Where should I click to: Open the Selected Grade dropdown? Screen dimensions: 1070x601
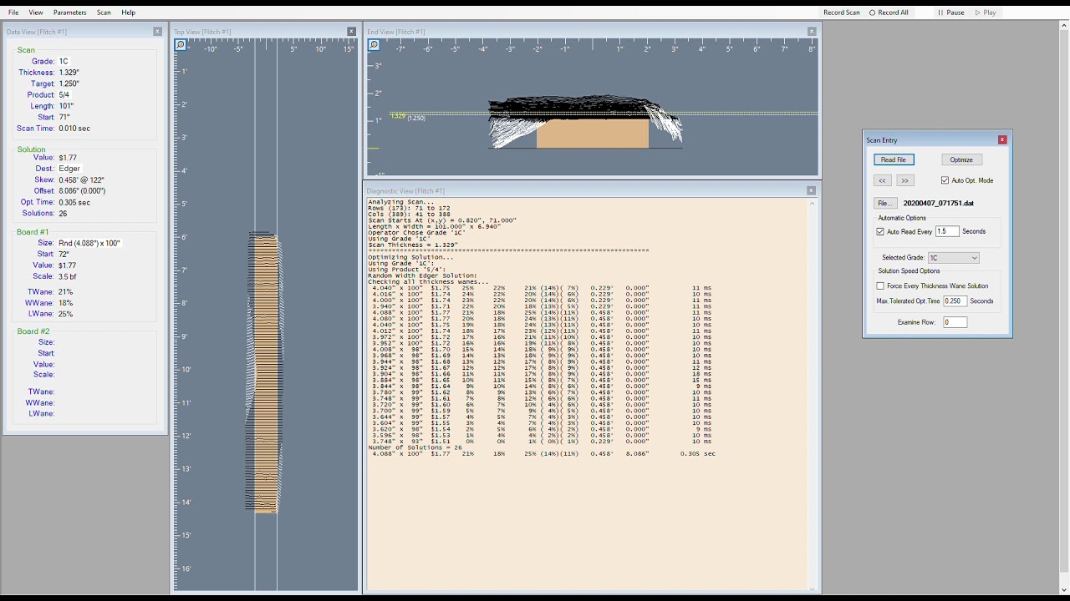tap(953, 258)
